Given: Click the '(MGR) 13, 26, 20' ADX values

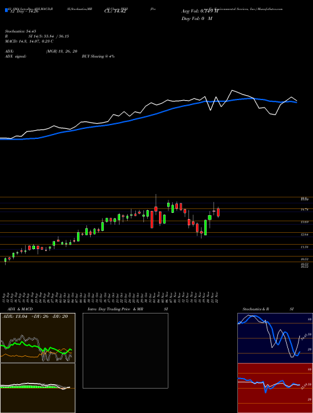Looking at the screenshot, I should tap(61, 51).
